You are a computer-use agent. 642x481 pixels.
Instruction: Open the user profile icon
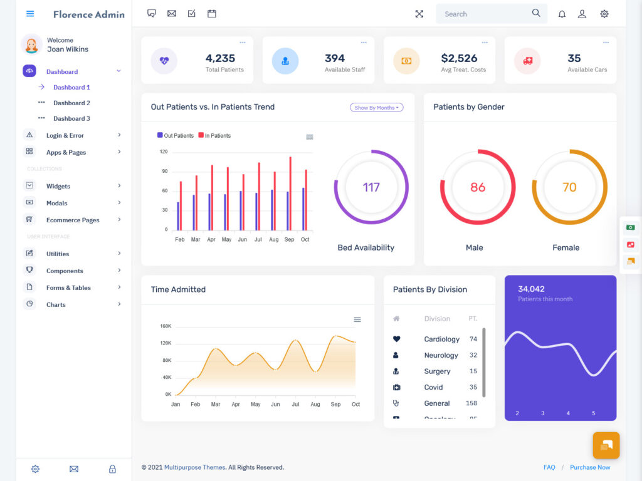tap(582, 14)
